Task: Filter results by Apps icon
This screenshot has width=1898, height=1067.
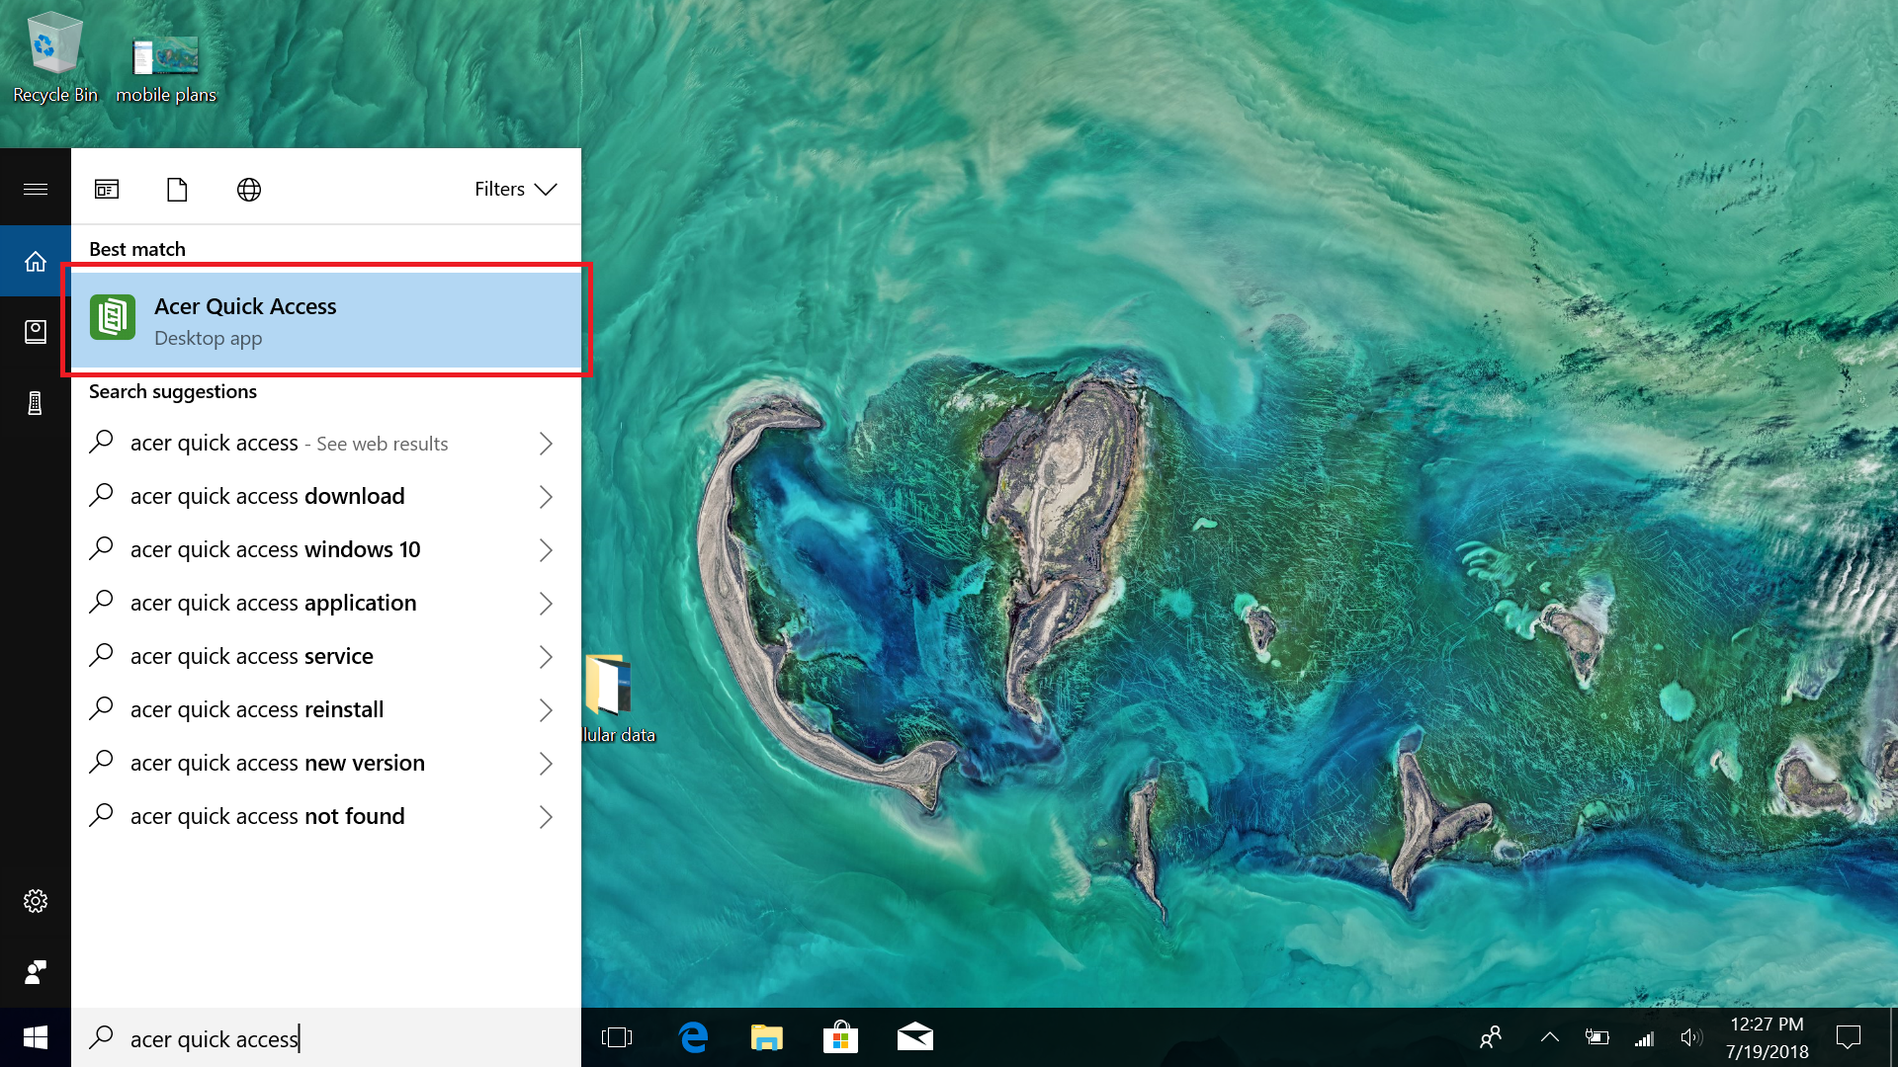Action: pyautogui.click(x=107, y=189)
